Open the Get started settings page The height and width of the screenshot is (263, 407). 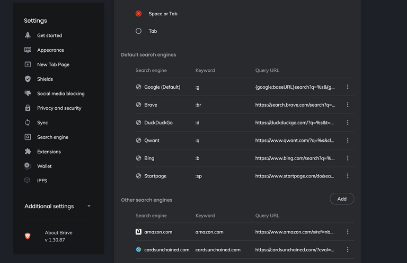(x=49, y=35)
